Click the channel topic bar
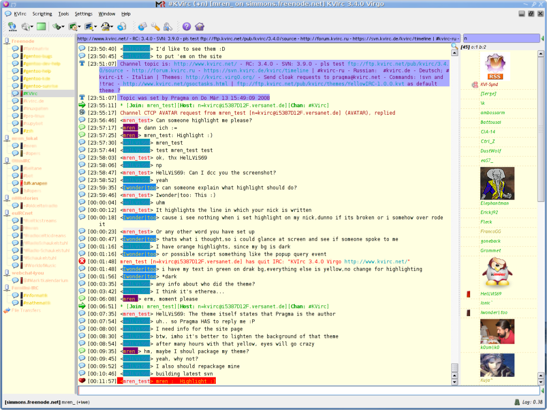This screenshot has height=410, width=547. [x=268, y=38]
